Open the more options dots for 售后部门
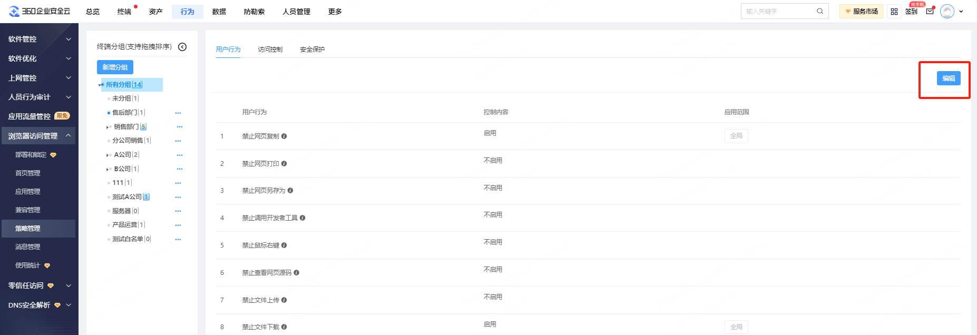Screen dimensions: 977x335 click(178, 113)
